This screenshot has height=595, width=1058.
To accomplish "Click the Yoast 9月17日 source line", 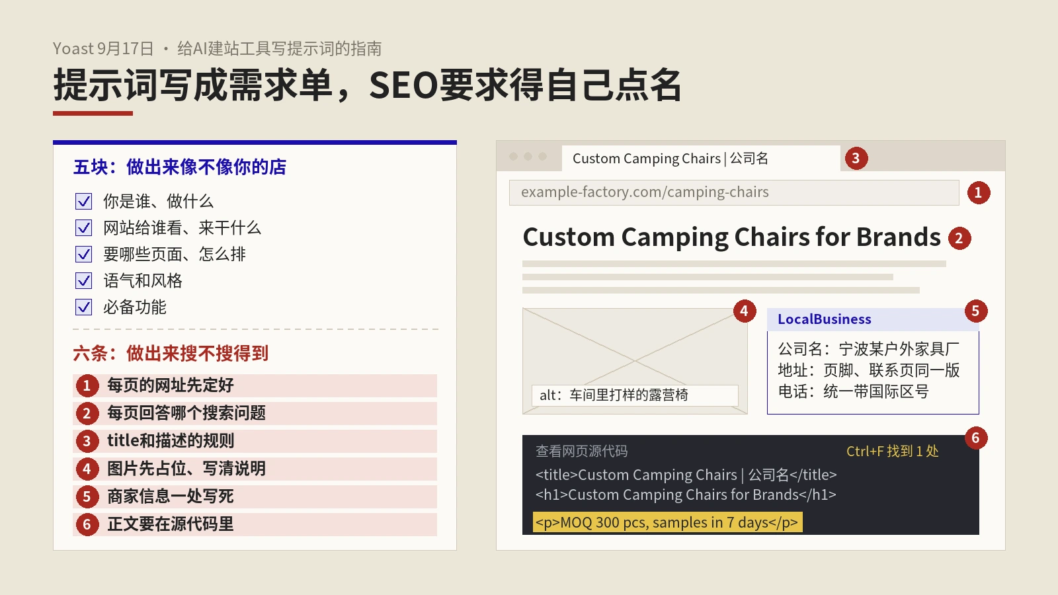I will [218, 48].
